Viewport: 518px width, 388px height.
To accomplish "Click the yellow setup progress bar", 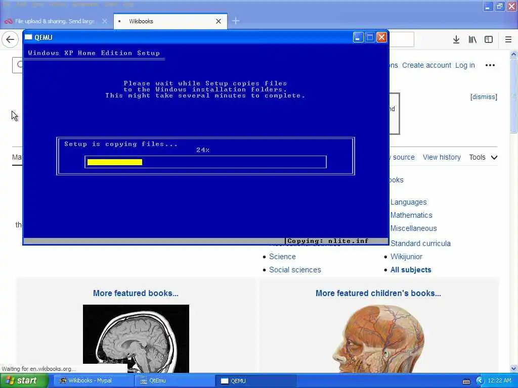I will [115, 162].
